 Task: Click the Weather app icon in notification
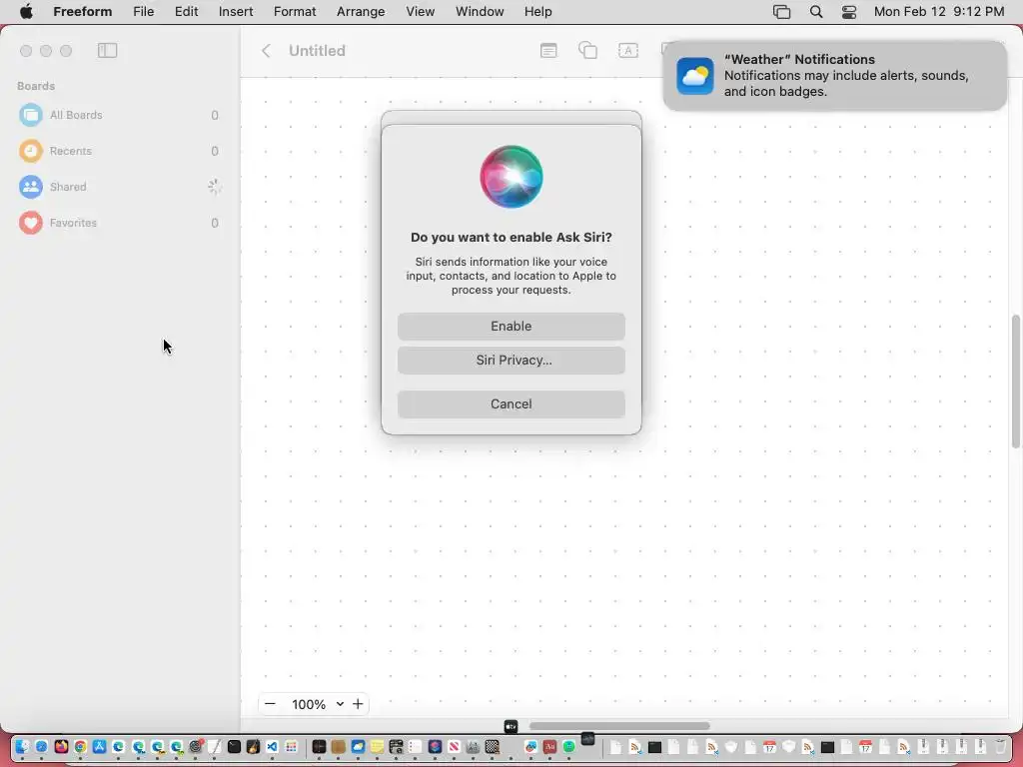pyautogui.click(x=695, y=76)
